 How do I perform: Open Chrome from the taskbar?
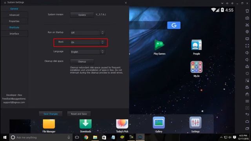coord(86,137)
